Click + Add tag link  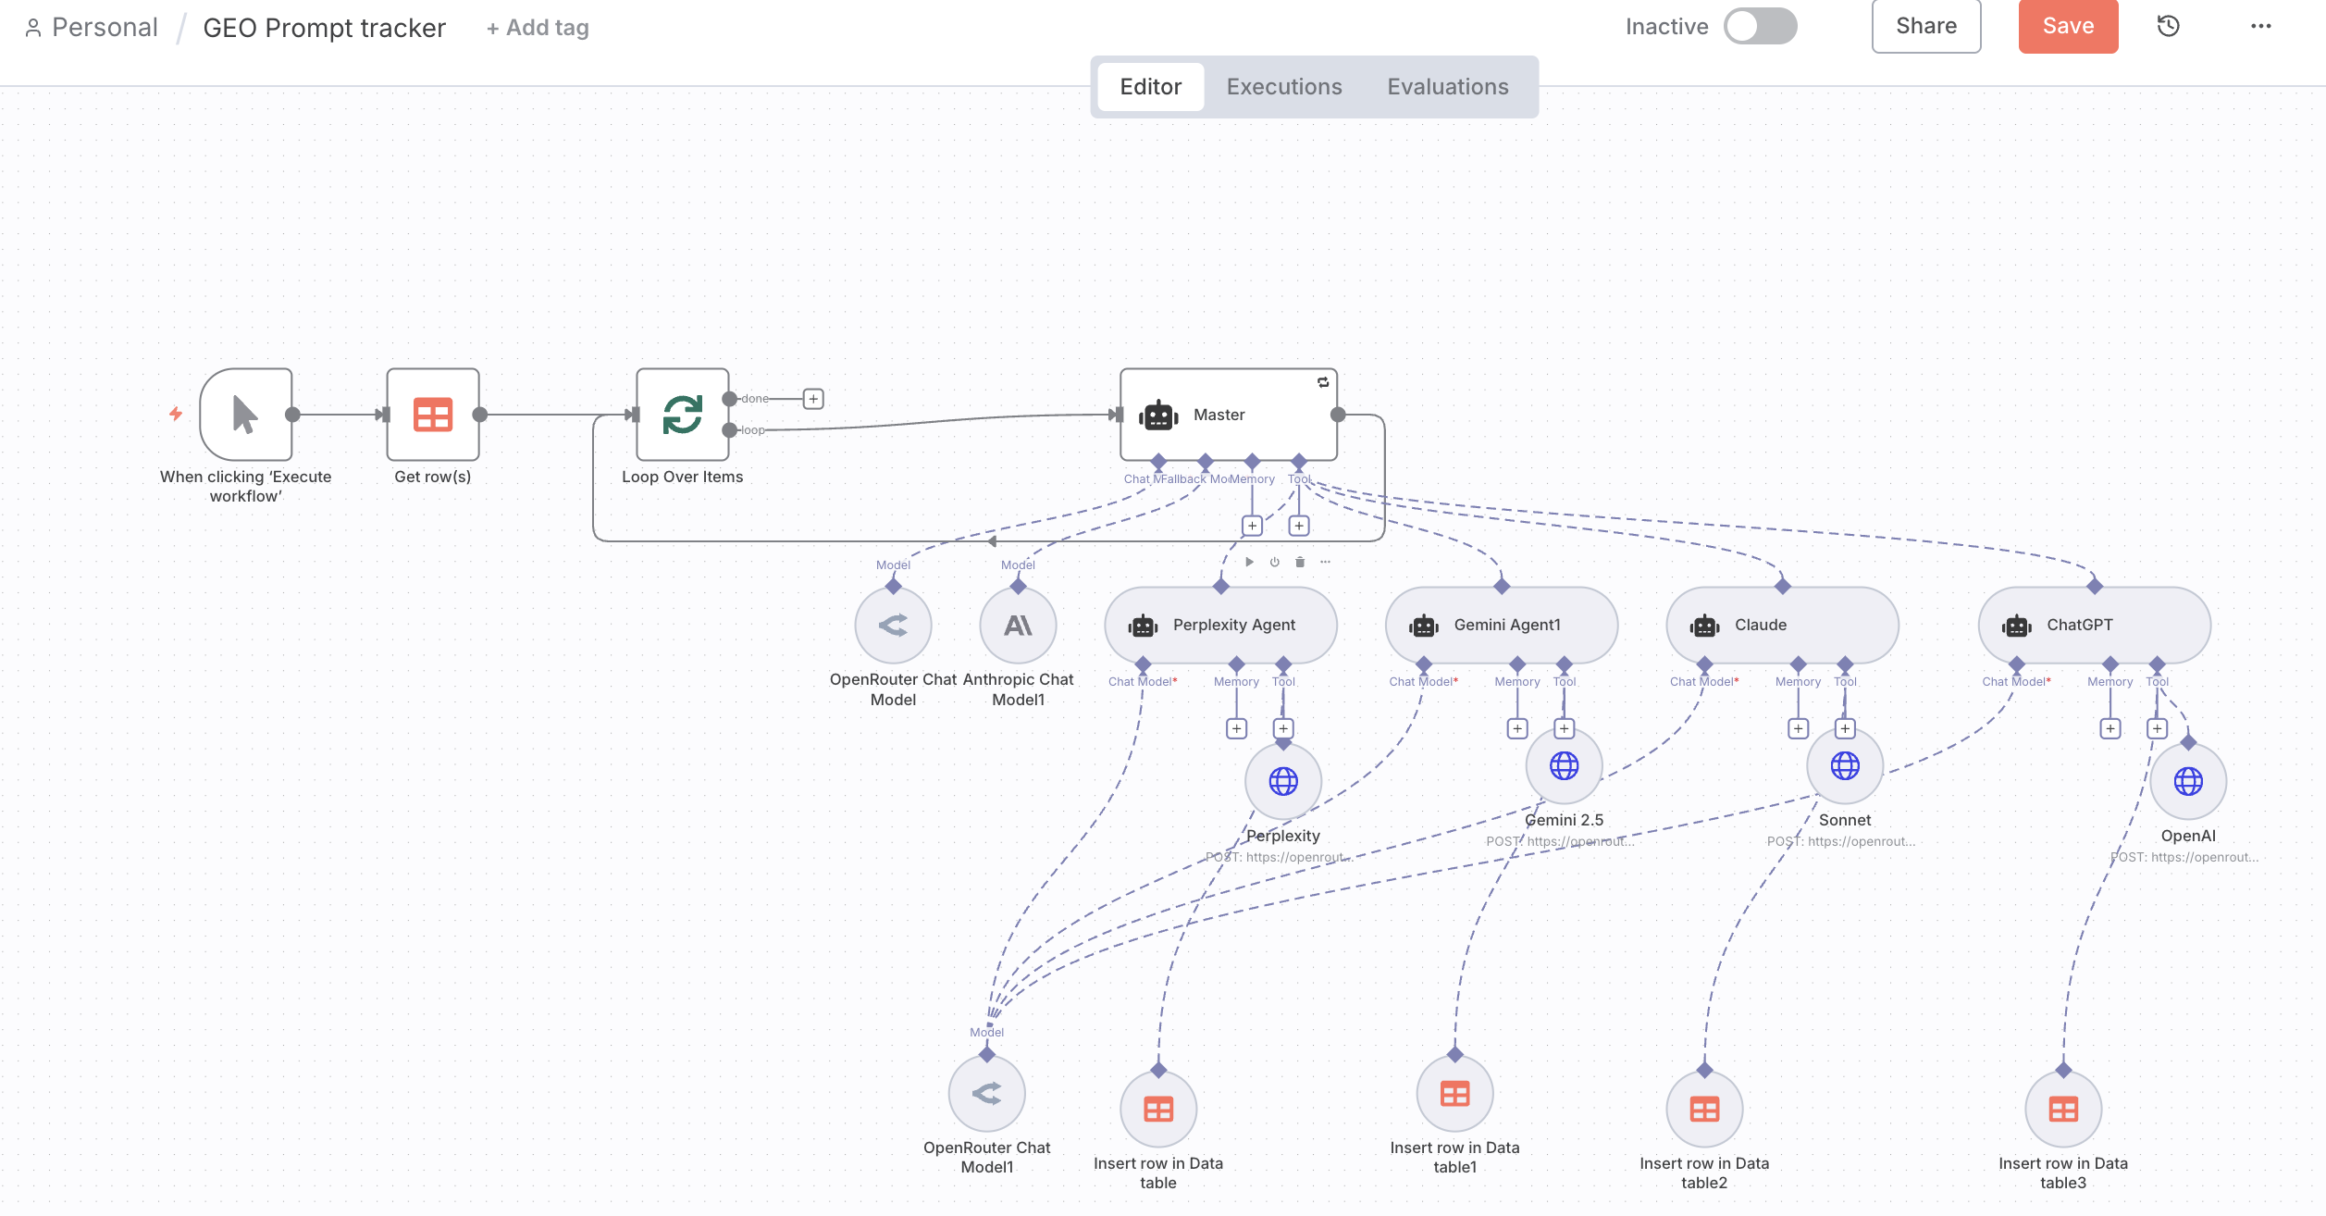point(538,28)
